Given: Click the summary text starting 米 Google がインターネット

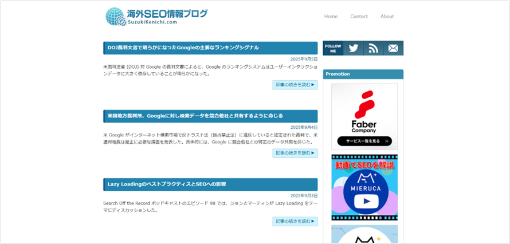Looking at the screenshot, I should point(210,139).
